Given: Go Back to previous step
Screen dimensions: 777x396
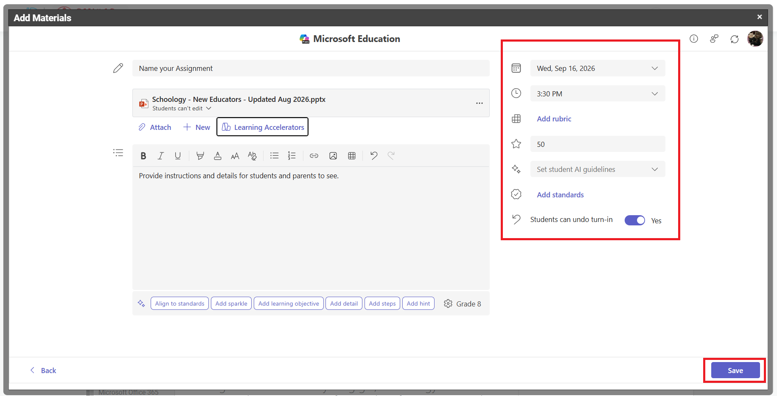Looking at the screenshot, I should tap(43, 371).
